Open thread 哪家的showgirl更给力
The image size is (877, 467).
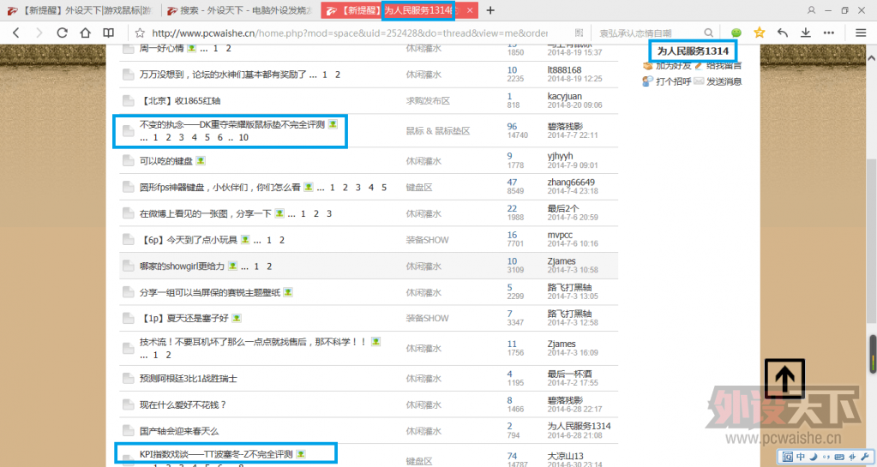[182, 266]
